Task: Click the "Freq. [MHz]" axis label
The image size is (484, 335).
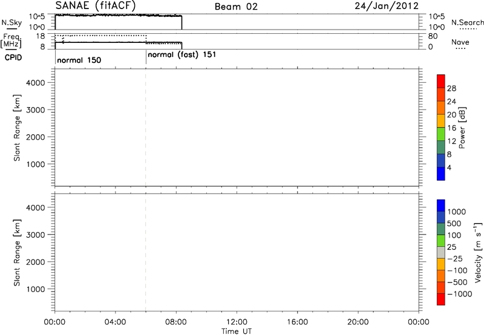Action: tap(11, 41)
